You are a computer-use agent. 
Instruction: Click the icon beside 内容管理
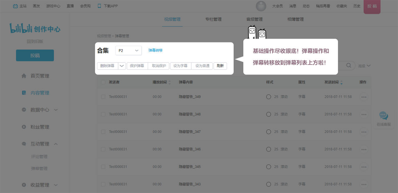tap(24, 93)
